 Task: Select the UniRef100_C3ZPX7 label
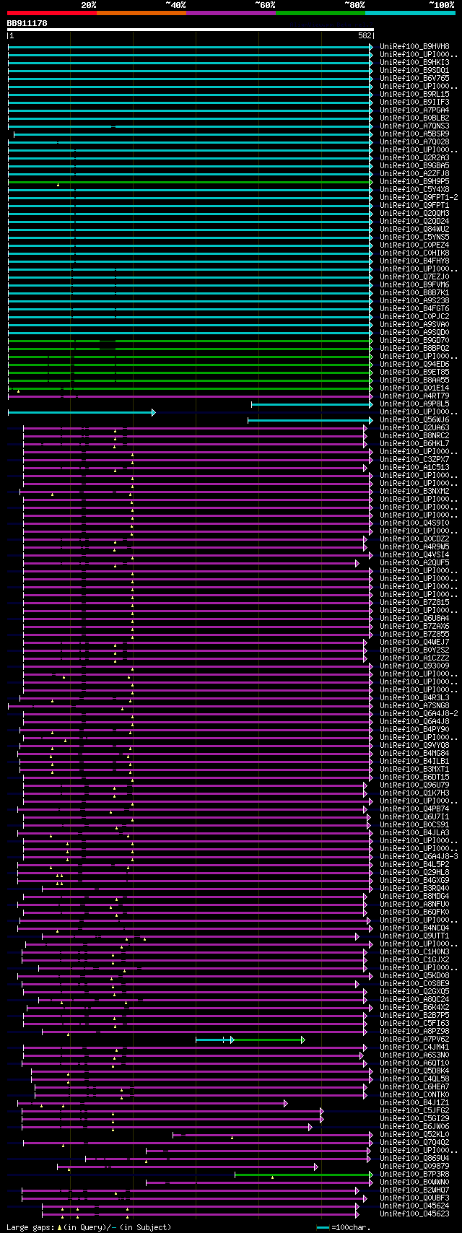pyautogui.click(x=414, y=459)
